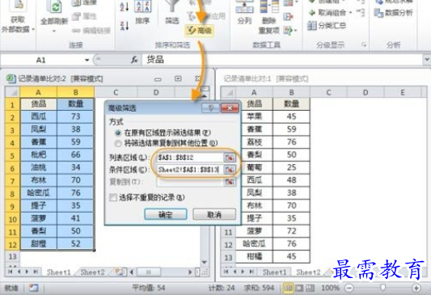Select cell 西瓜 in left workbook
Viewport: 431px width, 295px height.
coord(39,116)
